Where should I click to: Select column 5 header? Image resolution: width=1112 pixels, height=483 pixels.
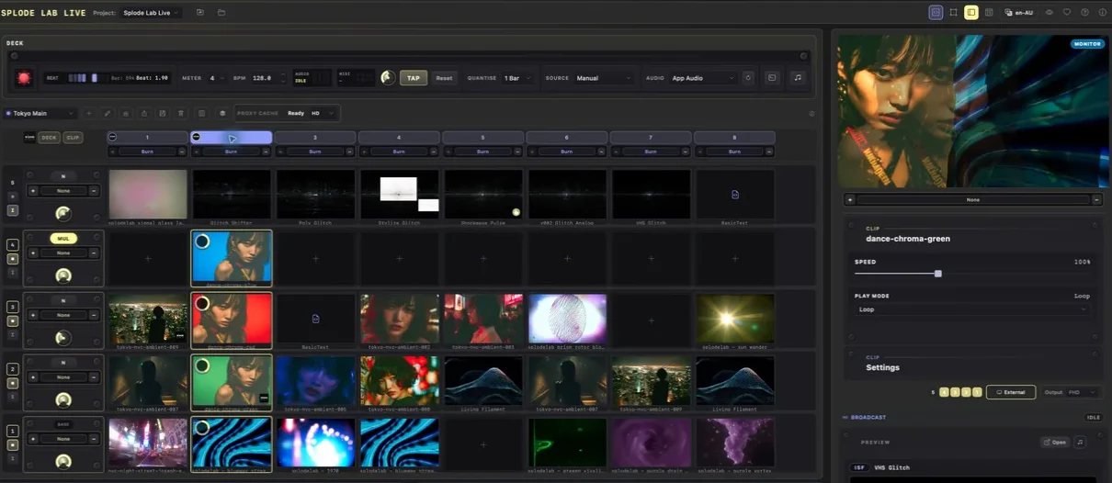pyautogui.click(x=482, y=137)
